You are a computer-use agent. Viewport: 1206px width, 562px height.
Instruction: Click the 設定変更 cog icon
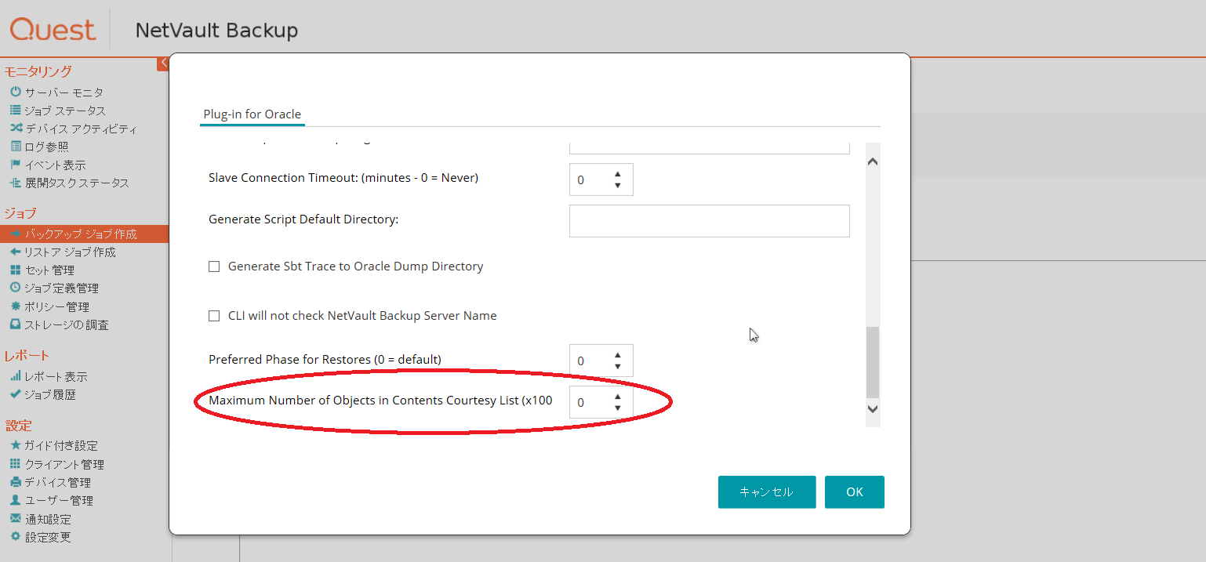coord(16,537)
